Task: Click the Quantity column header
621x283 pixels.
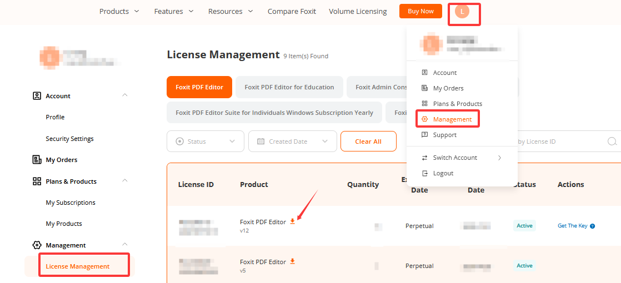Action: (x=363, y=184)
